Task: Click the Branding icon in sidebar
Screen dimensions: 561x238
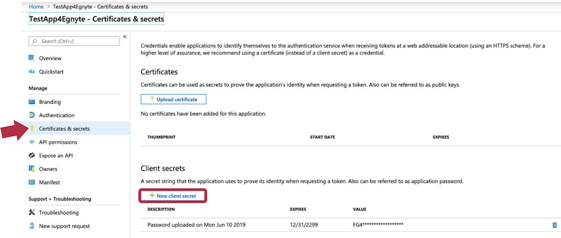Action: click(31, 102)
